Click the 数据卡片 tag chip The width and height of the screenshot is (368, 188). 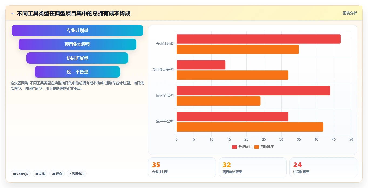pyautogui.click(x=77, y=174)
